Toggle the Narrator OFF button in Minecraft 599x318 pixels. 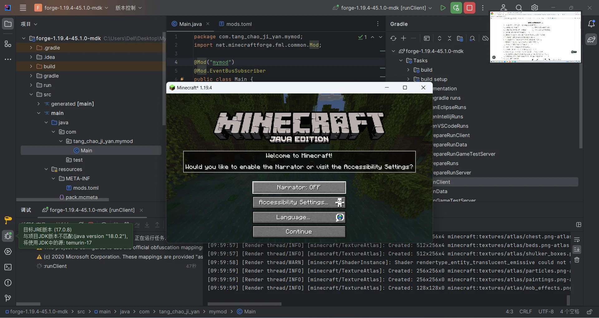(299, 187)
